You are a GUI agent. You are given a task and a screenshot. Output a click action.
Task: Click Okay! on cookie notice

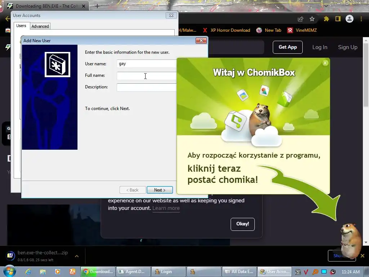[x=243, y=224]
